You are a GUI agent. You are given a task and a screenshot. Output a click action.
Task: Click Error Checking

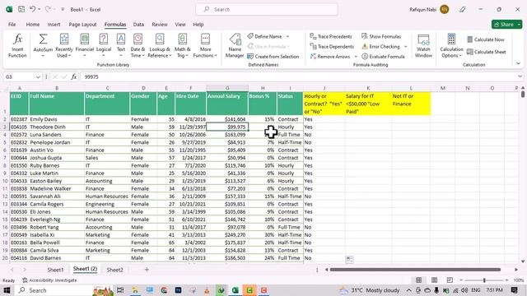coord(380,46)
